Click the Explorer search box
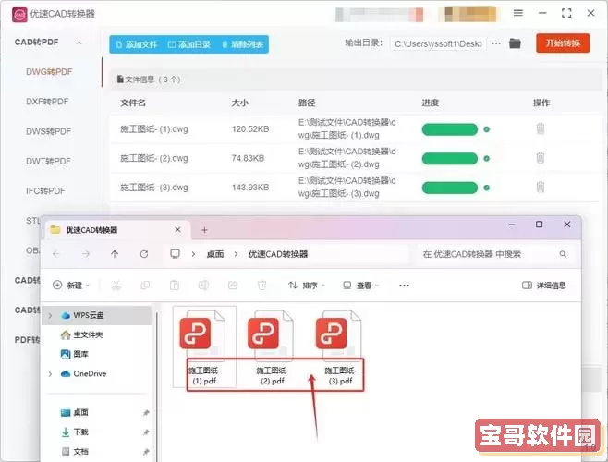The width and height of the screenshot is (608, 462). [494, 254]
